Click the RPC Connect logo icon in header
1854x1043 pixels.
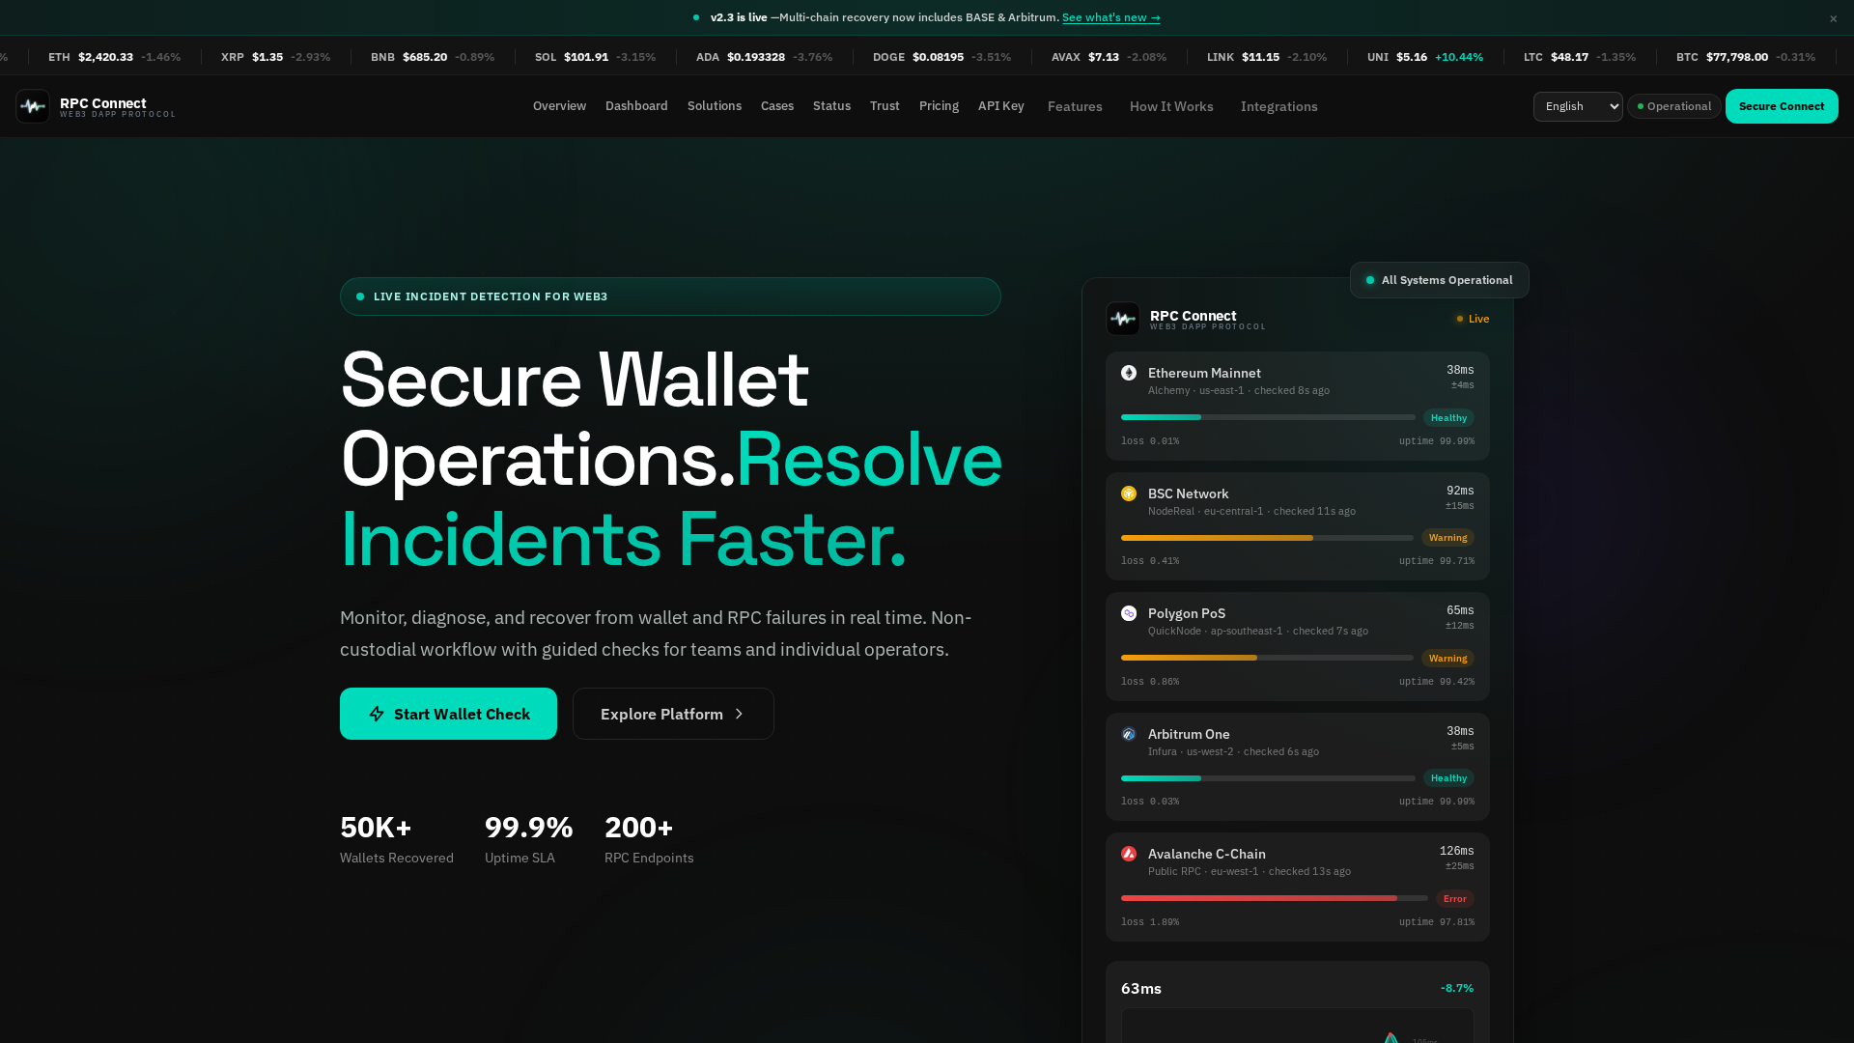tap(33, 106)
